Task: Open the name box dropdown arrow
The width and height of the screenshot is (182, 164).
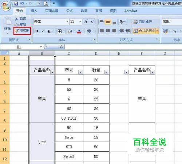Action: (41, 47)
